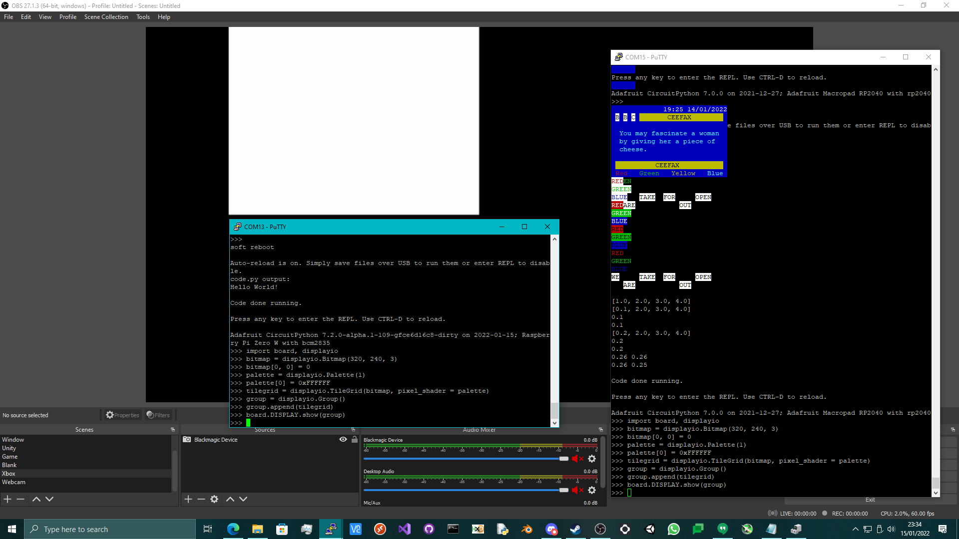Show hidden system tray icons

click(855, 529)
